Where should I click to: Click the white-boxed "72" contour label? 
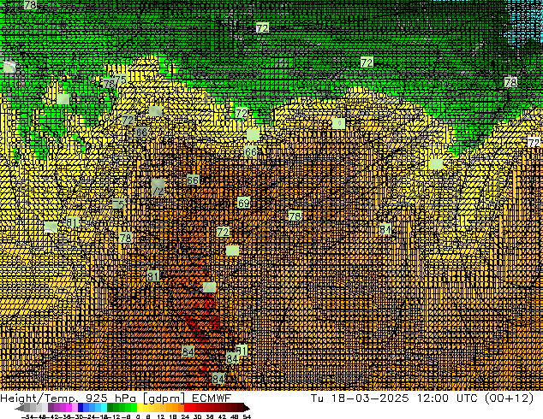coord(534,143)
